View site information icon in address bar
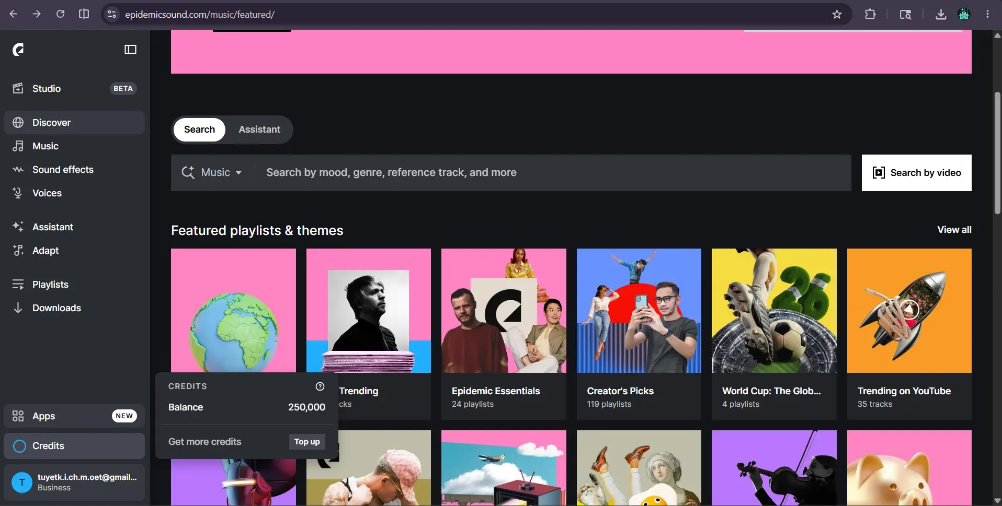1002x506 pixels. click(112, 14)
